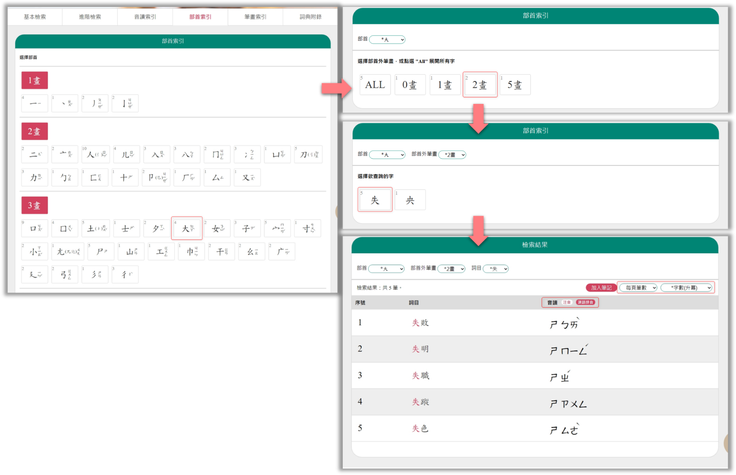Pick the radical 八 tile
This screenshot has height=475, width=736.
click(187, 155)
